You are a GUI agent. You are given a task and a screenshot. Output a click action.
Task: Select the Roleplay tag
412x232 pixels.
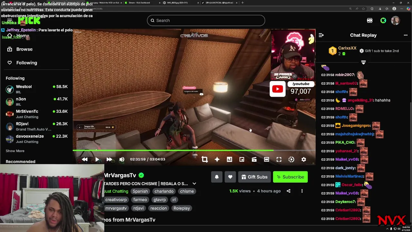pyautogui.click(x=182, y=208)
